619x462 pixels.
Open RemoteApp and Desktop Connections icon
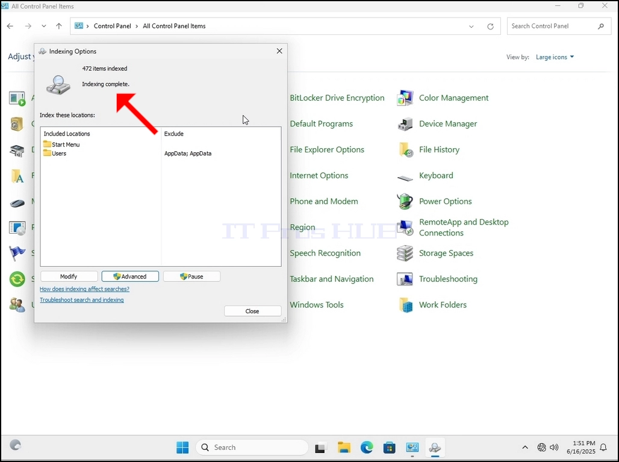[x=405, y=228]
